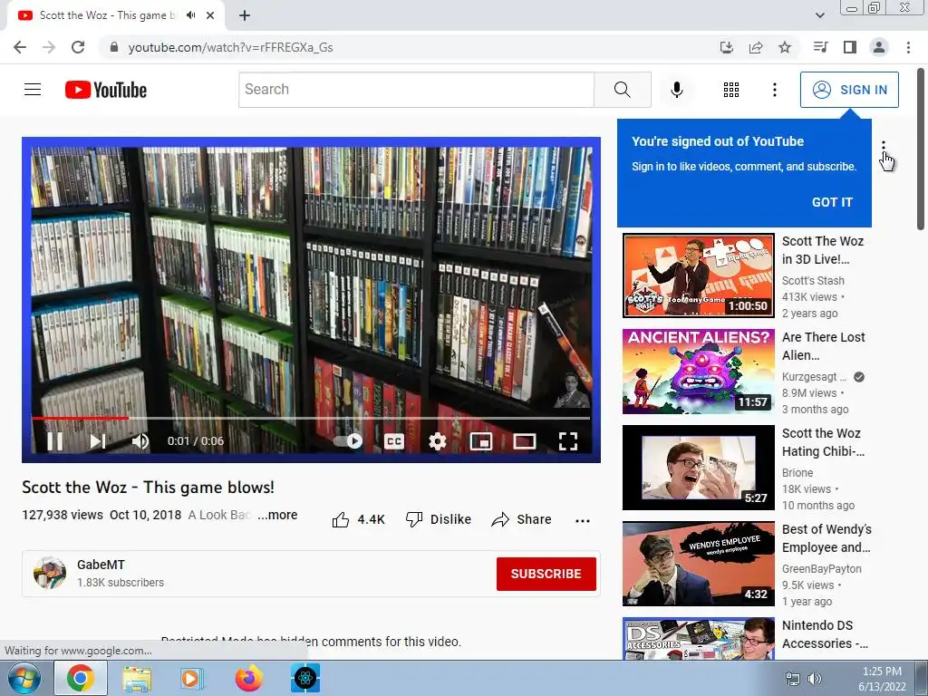Viewport: 928px width, 696px height.
Task: Toggle the autoplay switch in player
Action: (x=347, y=441)
